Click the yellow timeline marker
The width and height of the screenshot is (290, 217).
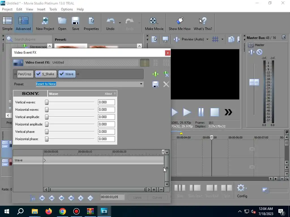click(x=181, y=133)
